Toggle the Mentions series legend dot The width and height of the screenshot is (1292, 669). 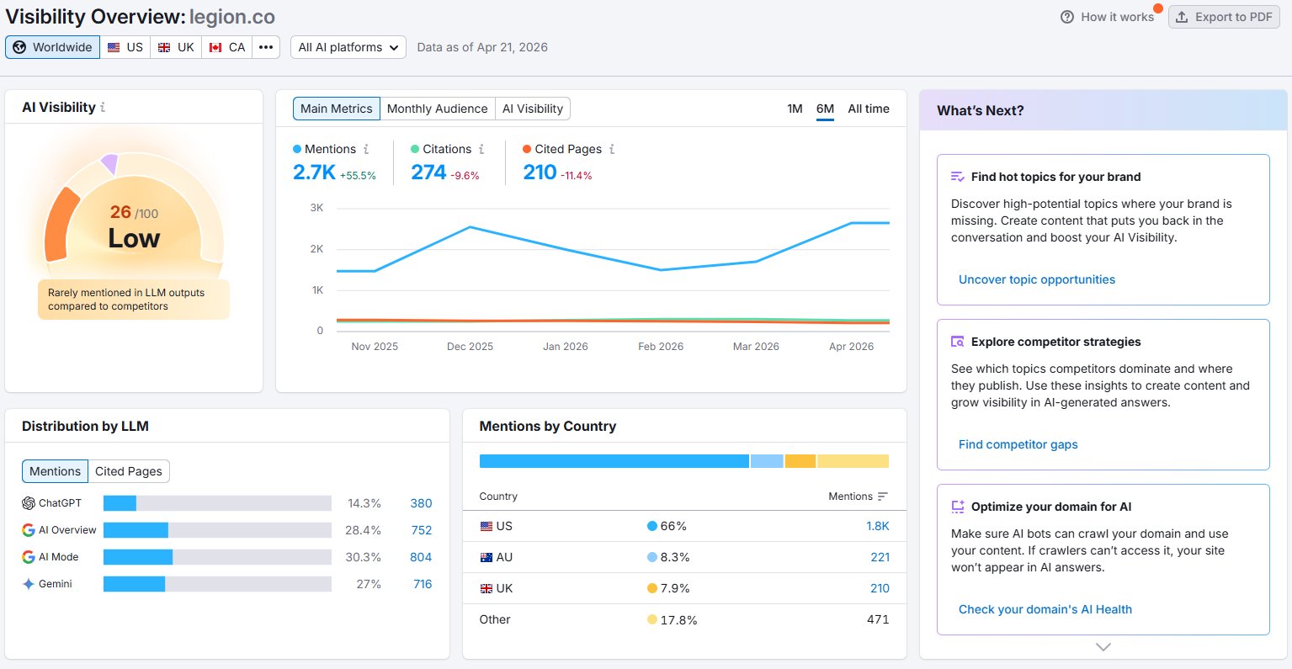point(297,149)
